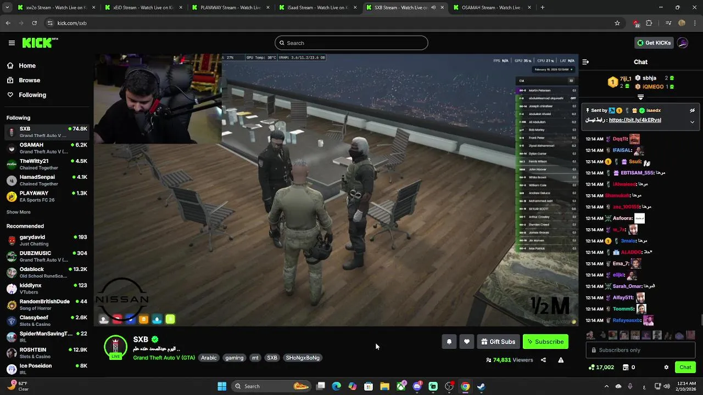Hide the pinned message with the eye-slash icon

tap(692, 110)
